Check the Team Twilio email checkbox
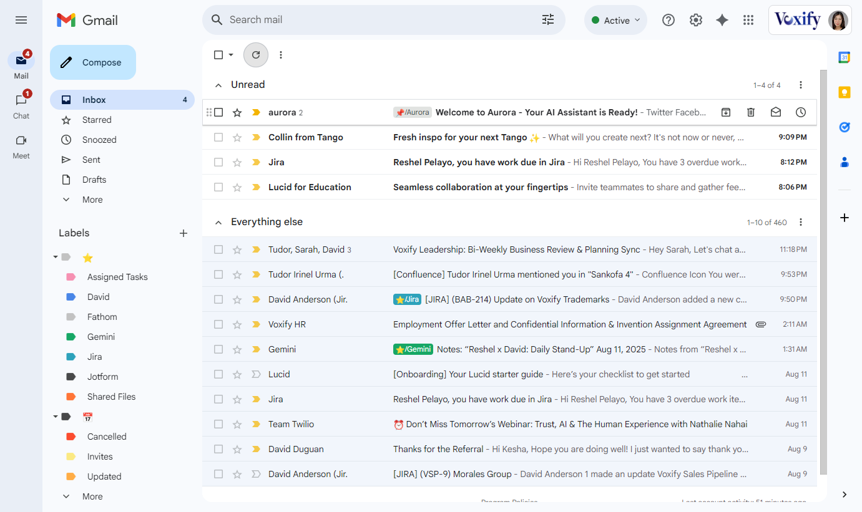 218,424
